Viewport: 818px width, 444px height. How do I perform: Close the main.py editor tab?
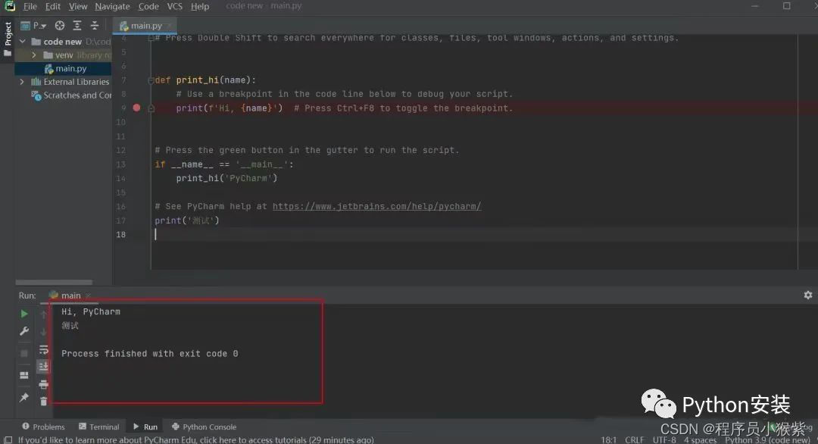(x=170, y=26)
